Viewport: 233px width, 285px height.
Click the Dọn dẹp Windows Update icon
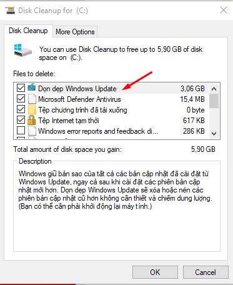32,87
